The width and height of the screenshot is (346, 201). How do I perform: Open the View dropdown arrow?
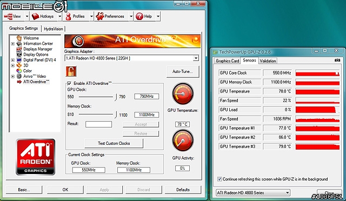tap(27, 16)
